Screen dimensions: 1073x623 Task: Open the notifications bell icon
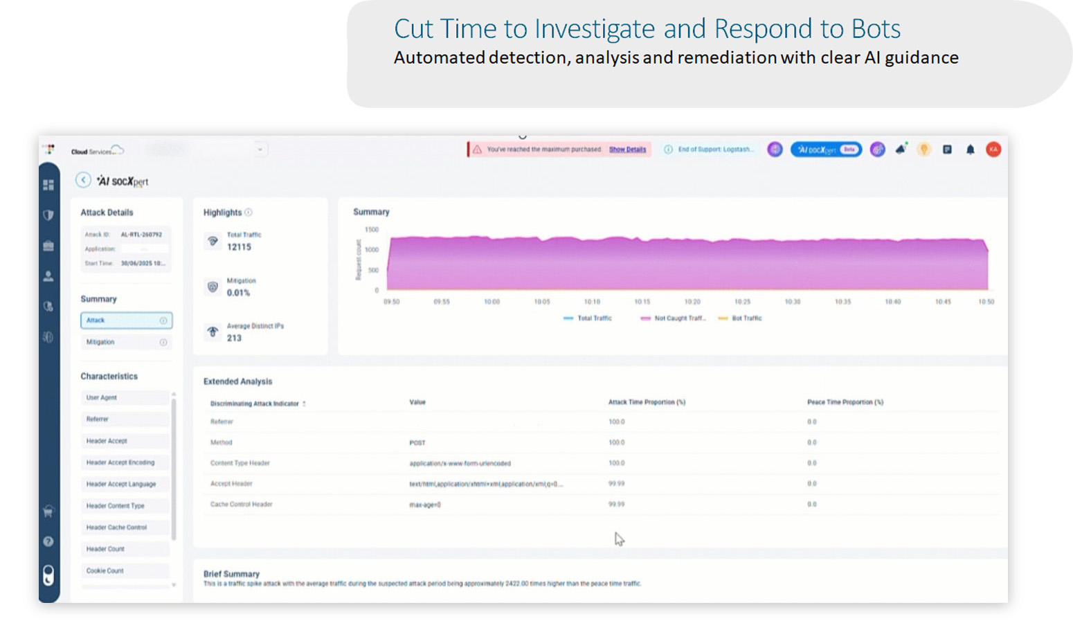pos(970,150)
